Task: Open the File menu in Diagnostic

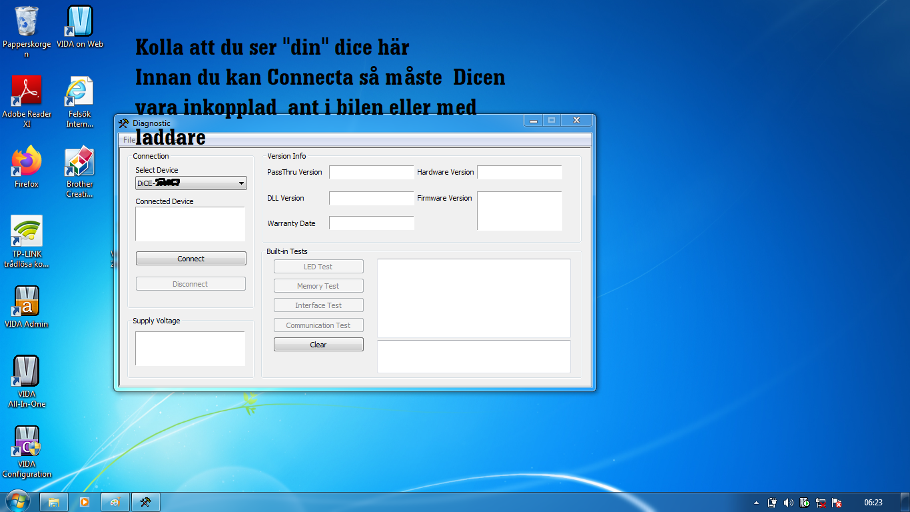Action: coord(129,140)
